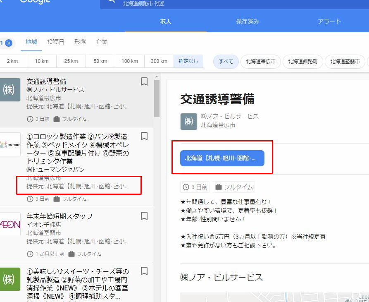Click the blue 北海道【札幌·旭川·函館 apply button
369x302 pixels.
(222, 158)
